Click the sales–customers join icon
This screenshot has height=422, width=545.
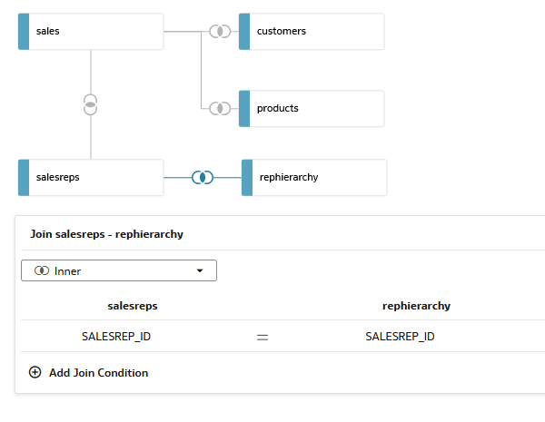(219, 32)
